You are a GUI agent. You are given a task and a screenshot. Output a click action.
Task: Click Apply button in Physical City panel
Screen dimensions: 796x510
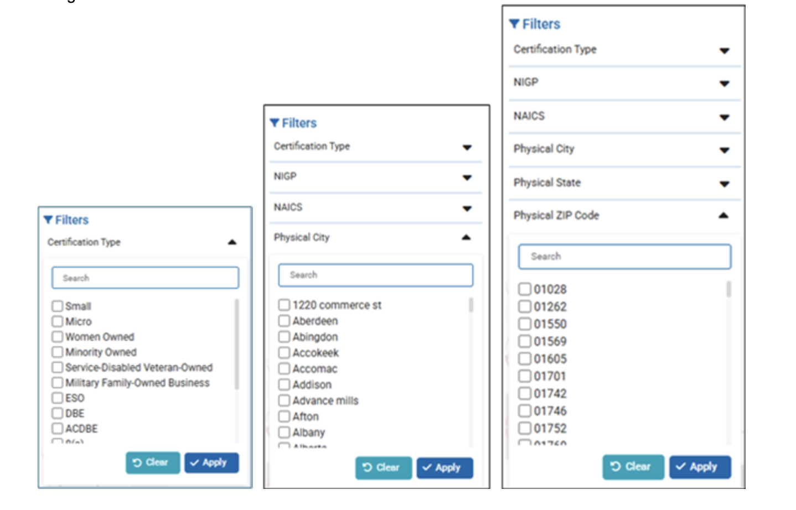444,467
